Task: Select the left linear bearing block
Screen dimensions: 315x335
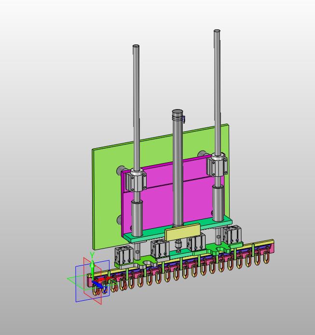Action: pos(136,181)
